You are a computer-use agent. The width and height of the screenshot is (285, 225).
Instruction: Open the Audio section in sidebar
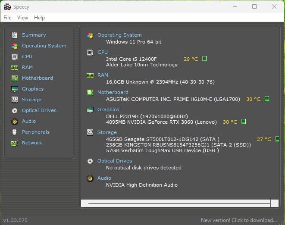click(29, 121)
